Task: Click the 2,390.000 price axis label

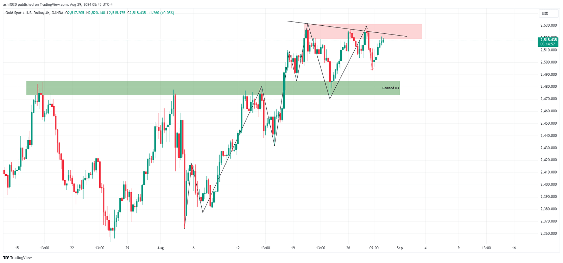Action: pos(548,197)
